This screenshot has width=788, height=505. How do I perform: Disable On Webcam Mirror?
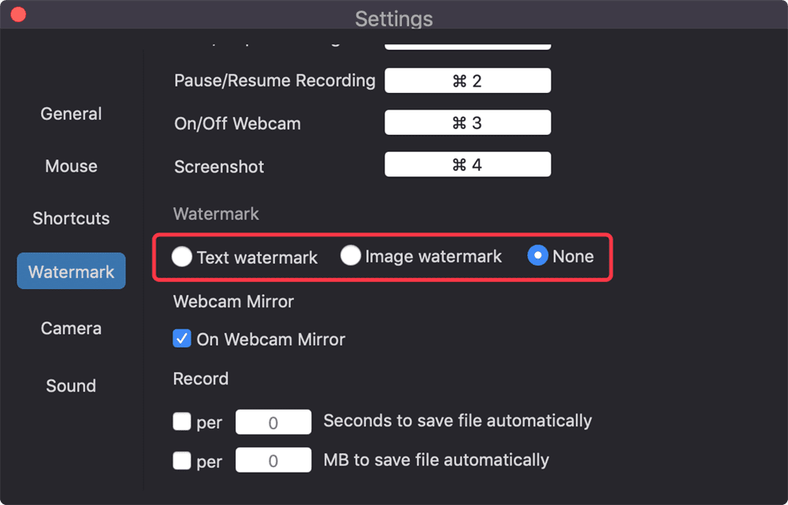coord(182,339)
